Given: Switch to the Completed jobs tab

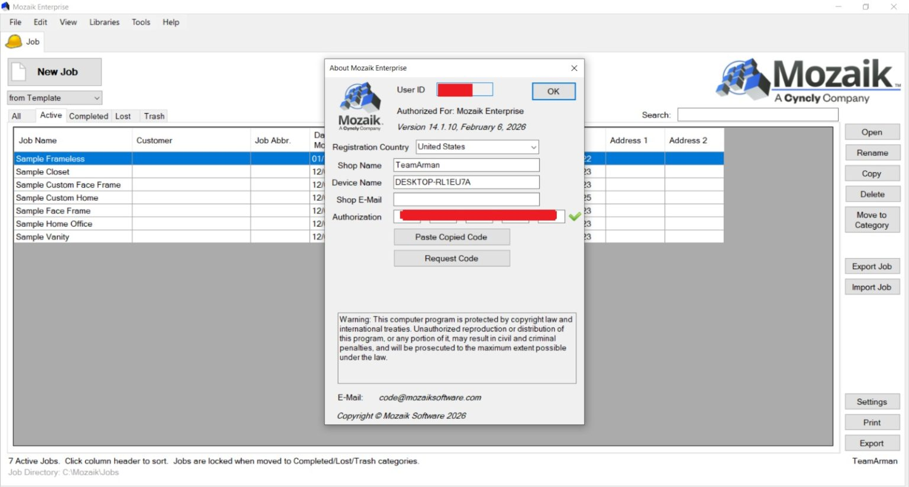Looking at the screenshot, I should tap(89, 116).
